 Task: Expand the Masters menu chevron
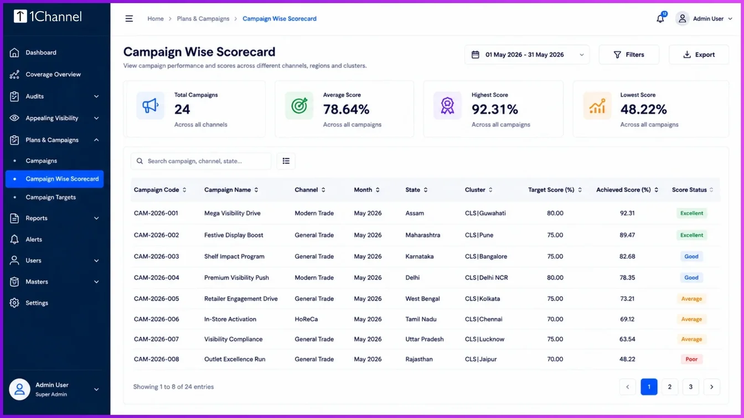[x=96, y=282]
